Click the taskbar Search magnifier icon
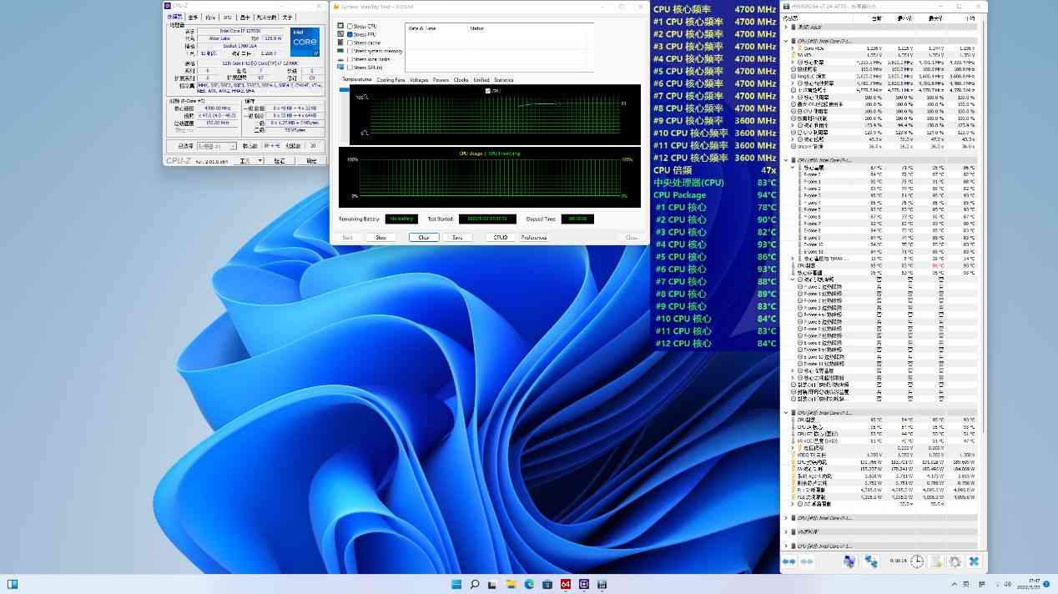 (x=474, y=584)
